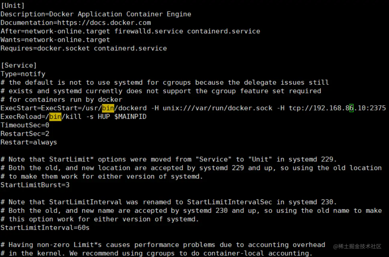Click comment line '# exists and systemd currently'

161,91
